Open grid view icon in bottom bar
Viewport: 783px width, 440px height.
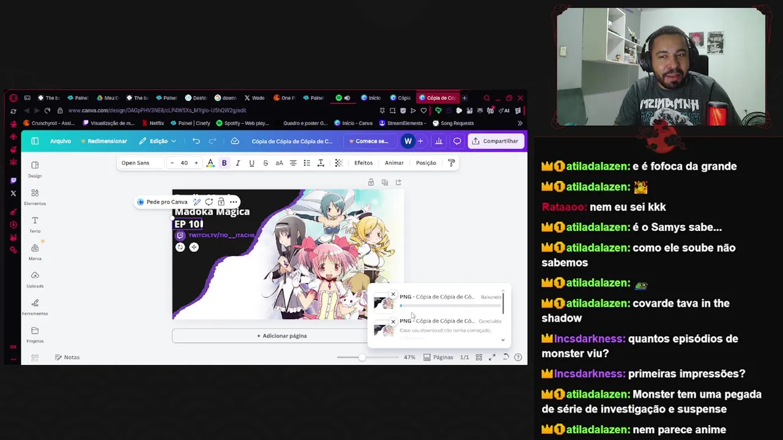click(479, 358)
